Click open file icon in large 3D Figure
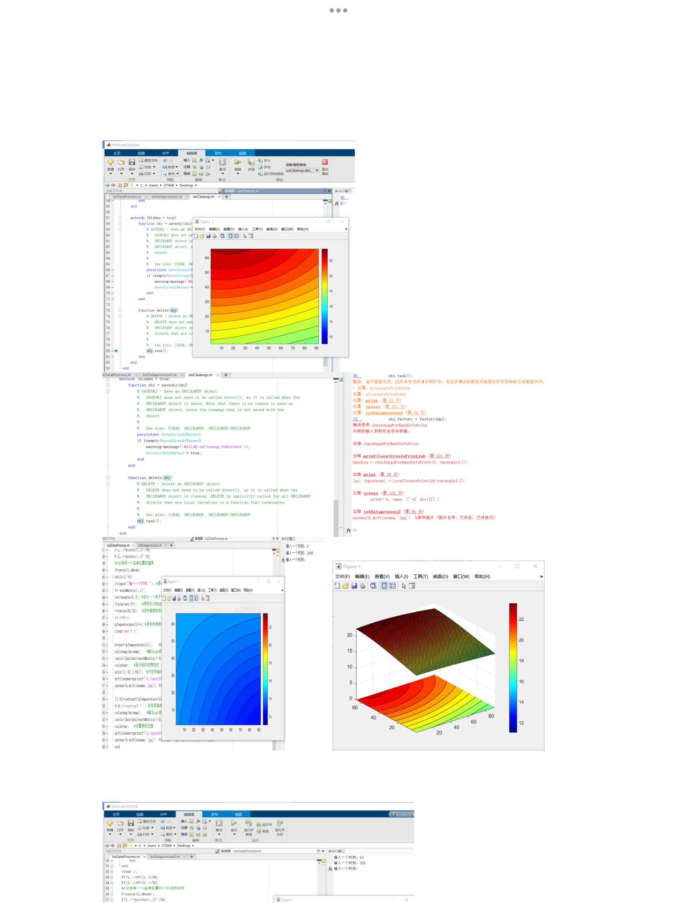 (346, 586)
